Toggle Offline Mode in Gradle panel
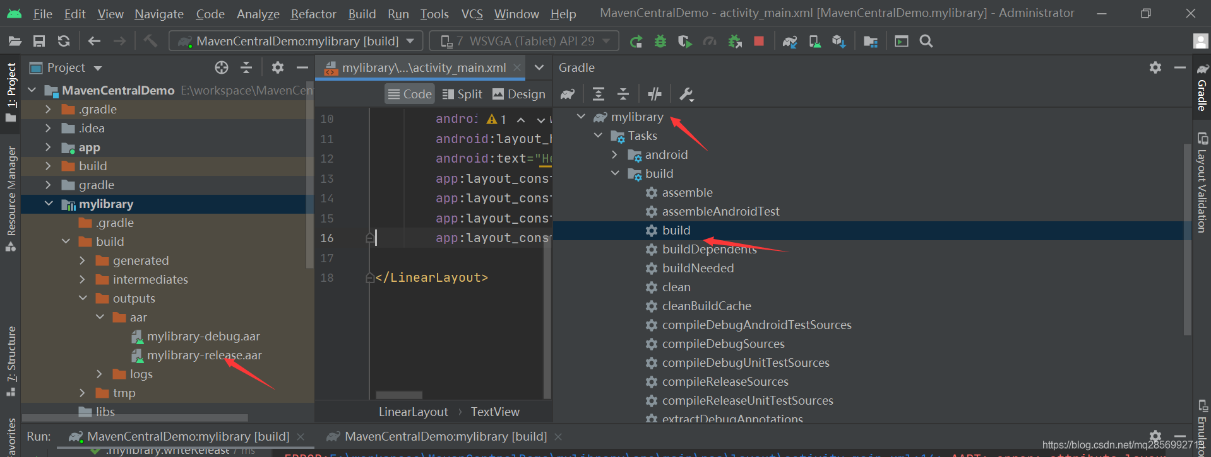The width and height of the screenshot is (1211, 457). pyautogui.click(x=655, y=94)
